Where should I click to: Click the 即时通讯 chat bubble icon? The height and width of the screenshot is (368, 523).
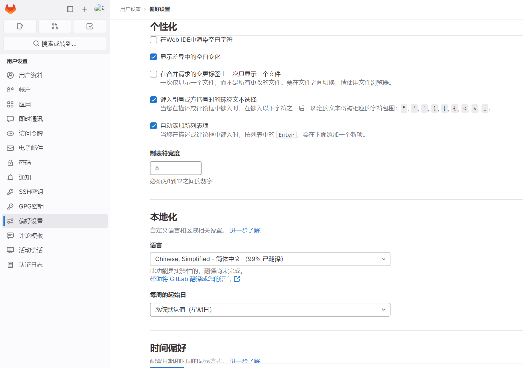click(x=10, y=119)
